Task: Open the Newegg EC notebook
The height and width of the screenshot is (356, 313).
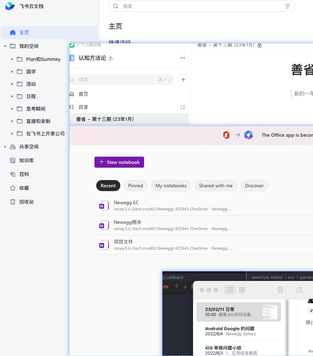Action: tap(204, 206)
